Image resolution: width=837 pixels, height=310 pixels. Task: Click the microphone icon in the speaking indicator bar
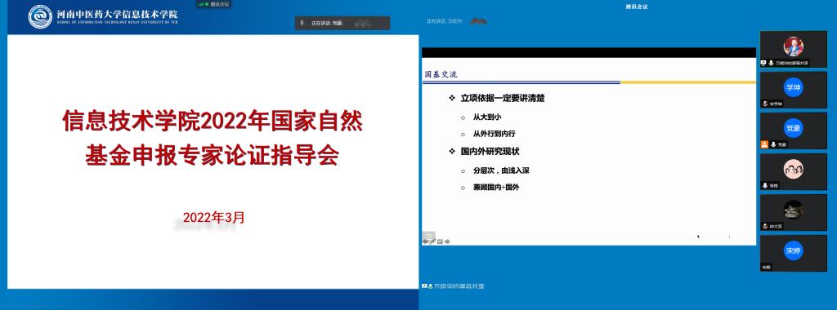pyautogui.click(x=302, y=24)
